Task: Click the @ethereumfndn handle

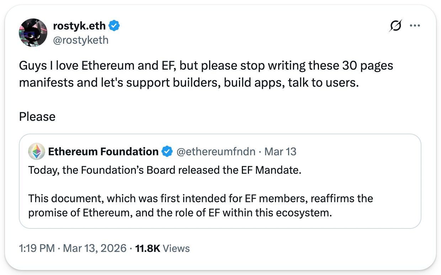Action: point(216,152)
